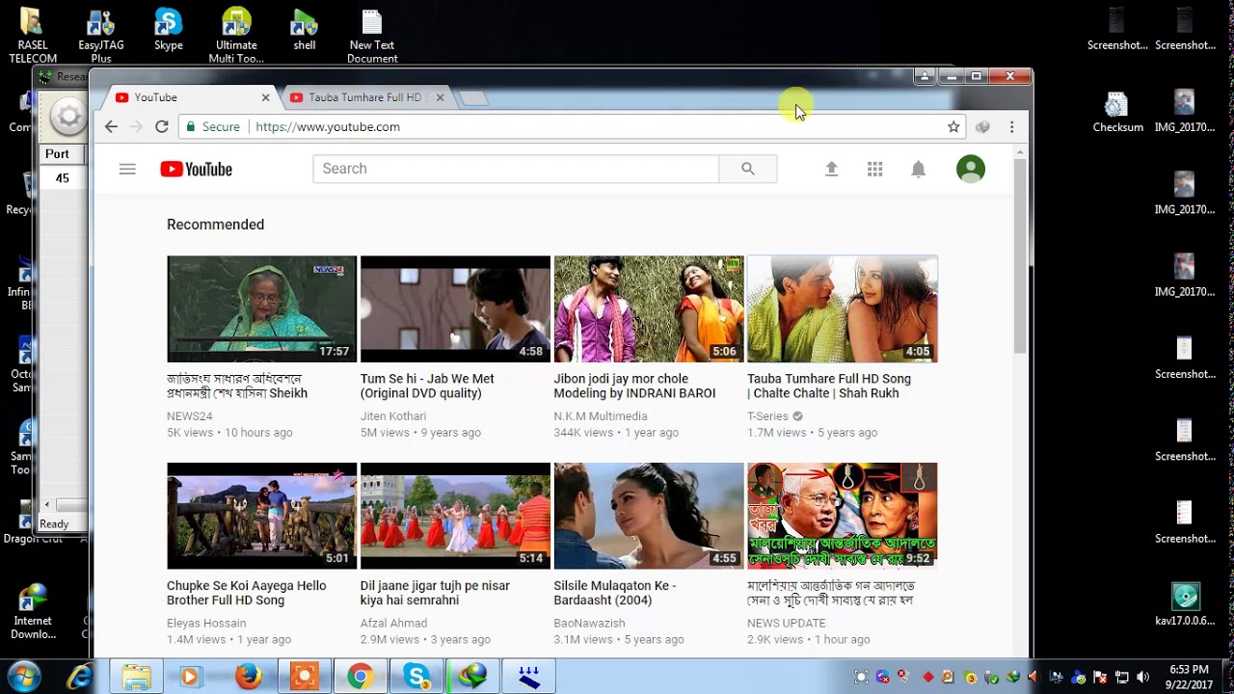Open Skype from the taskbar

416,678
